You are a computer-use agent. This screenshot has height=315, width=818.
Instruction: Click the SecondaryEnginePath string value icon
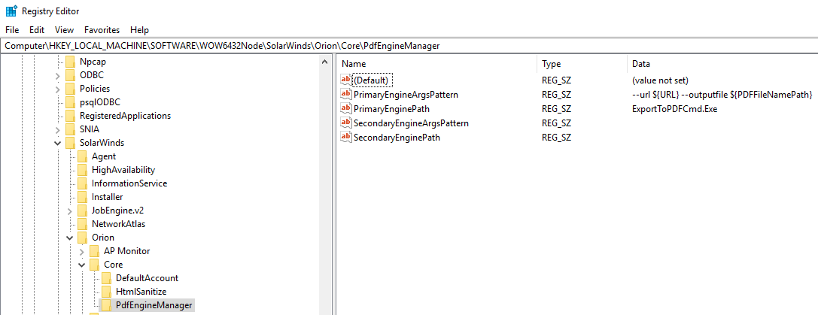[346, 138]
